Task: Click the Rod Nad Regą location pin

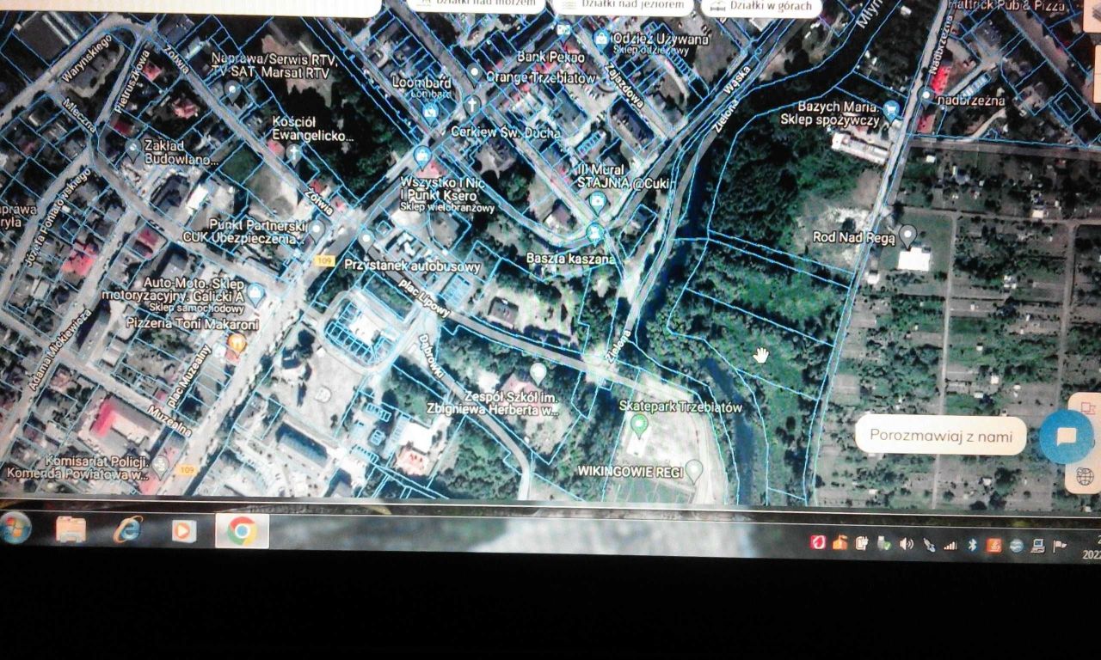Action: tap(908, 235)
